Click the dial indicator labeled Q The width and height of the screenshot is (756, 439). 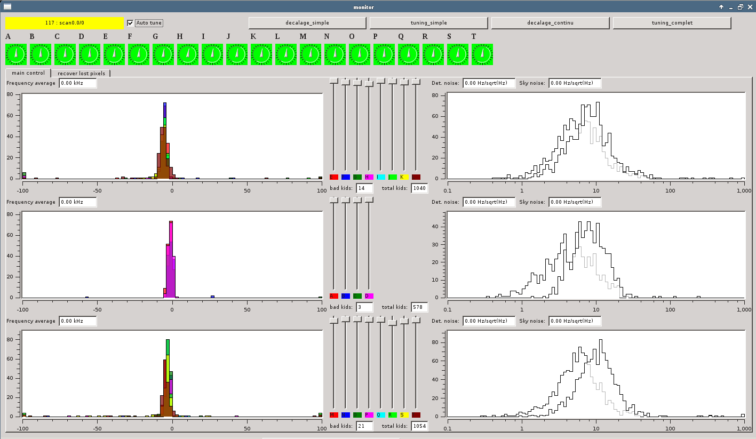pos(409,54)
